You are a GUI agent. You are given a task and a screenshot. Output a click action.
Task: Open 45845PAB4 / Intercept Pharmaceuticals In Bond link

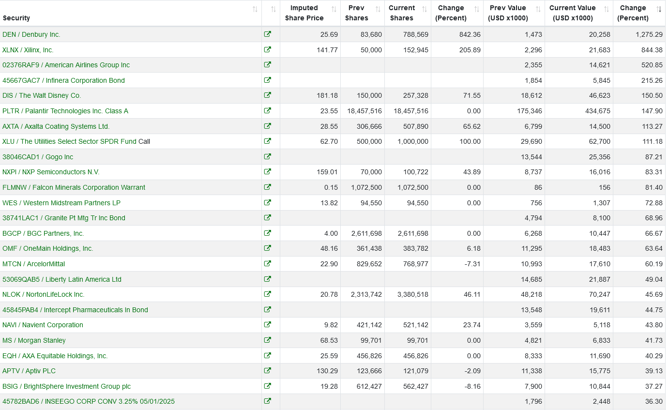click(75, 310)
